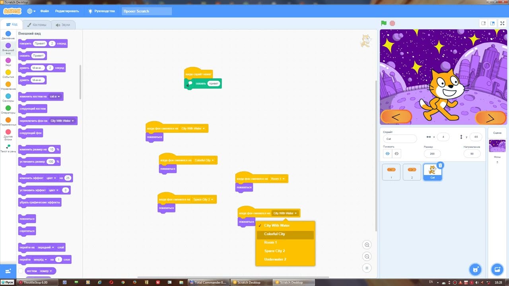Select the Операторы block category

(x=8, y=109)
